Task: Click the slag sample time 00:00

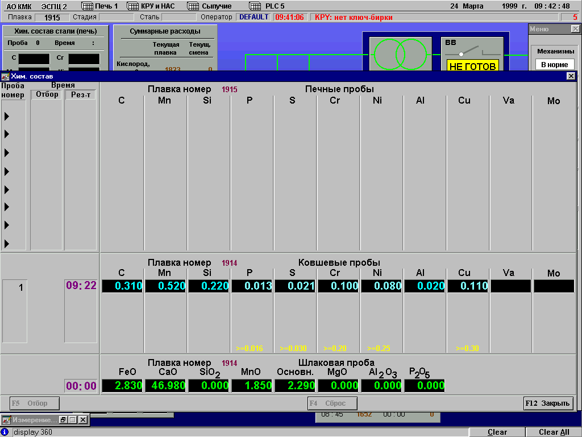Action: pyautogui.click(x=81, y=386)
